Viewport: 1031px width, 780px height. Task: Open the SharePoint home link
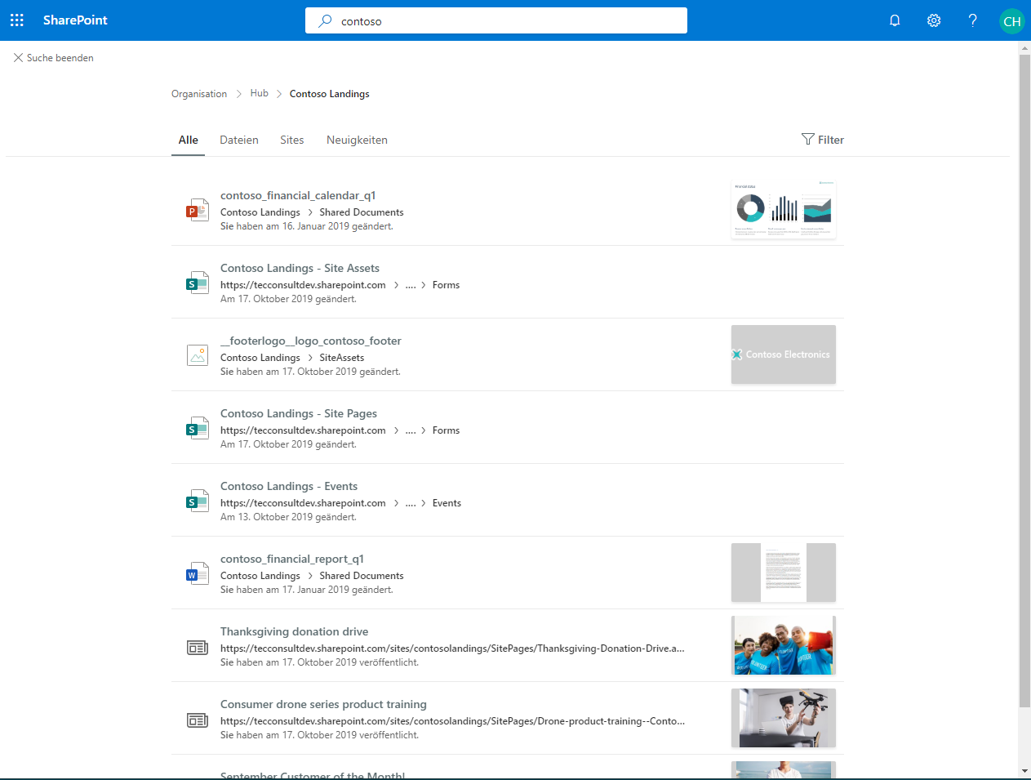click(75, 20)
